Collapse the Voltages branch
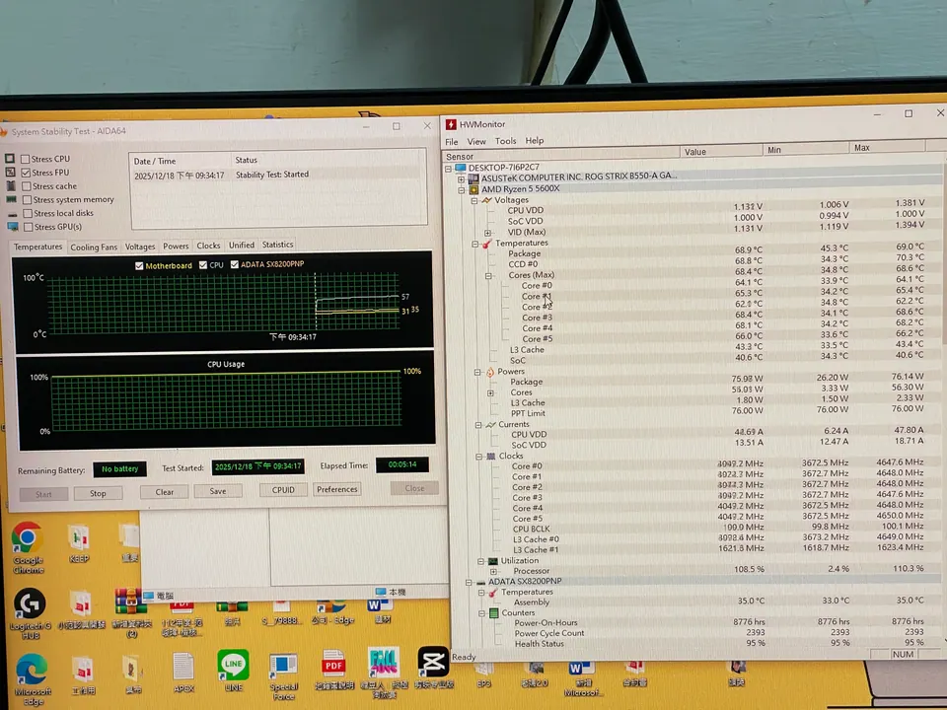Viewport: 947px width, 710px height. pyautogui.click(x=474, y=201)
